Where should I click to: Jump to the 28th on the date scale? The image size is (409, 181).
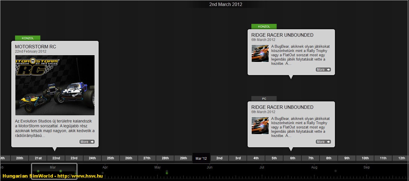(165, 158)
